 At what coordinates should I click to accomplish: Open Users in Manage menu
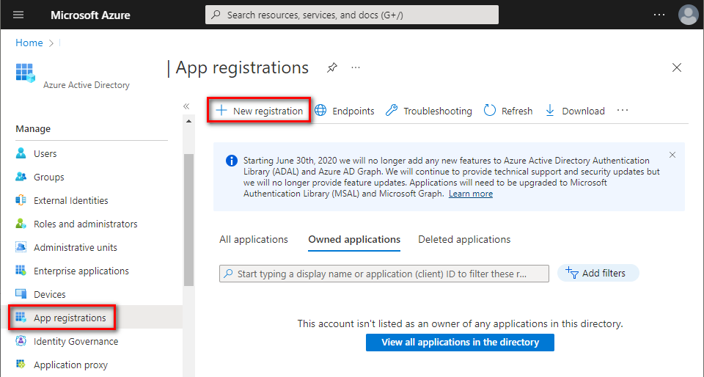(x=45, y=153)
